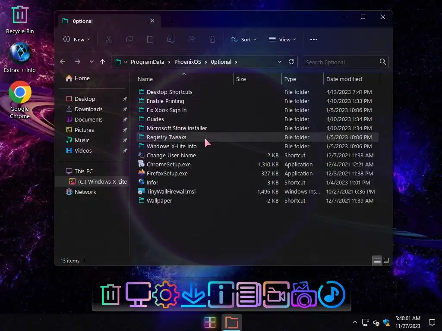Click the video camera dock icon
442x331 pixels.
[x=276, y=294]
